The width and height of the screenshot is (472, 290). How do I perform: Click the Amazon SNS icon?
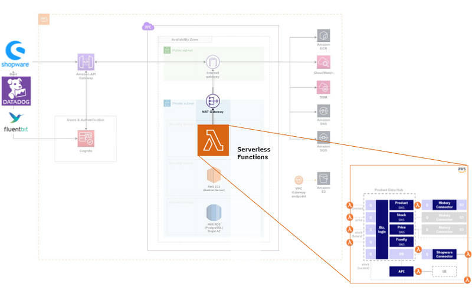[x=323, y=111]
